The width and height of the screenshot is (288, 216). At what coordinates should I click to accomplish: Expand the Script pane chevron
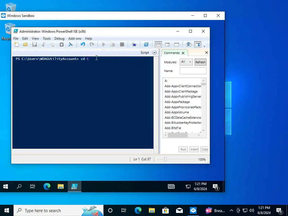tap(154, 53)
